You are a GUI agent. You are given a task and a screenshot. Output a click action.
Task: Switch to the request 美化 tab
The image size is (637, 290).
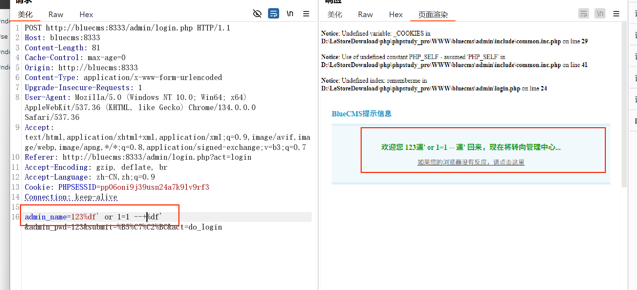[x=25, y=15]
